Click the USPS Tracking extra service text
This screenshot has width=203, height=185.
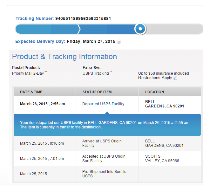point(98,73)
